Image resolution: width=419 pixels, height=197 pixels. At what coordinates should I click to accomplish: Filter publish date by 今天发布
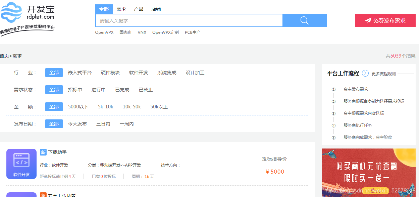77,124
